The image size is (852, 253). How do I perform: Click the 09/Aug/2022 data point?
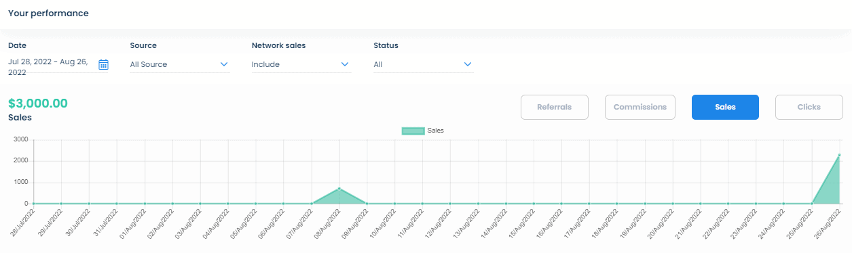(367, 204)
